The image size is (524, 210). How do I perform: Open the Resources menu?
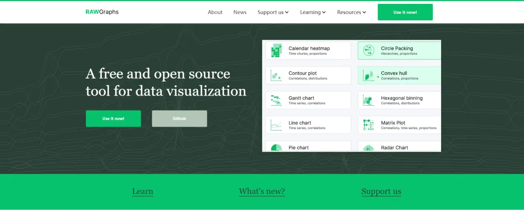point(352,12)
